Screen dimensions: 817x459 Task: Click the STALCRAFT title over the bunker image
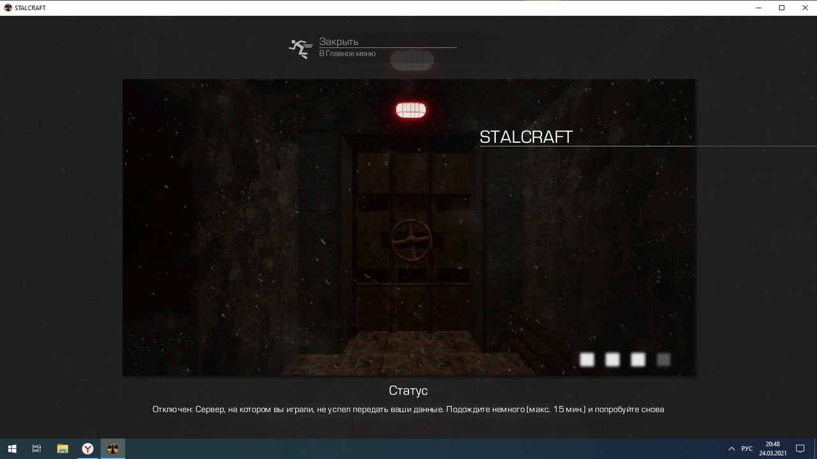pos(526,136)
